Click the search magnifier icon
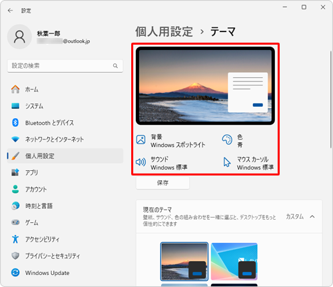333x287 pixels. point(115,65)
